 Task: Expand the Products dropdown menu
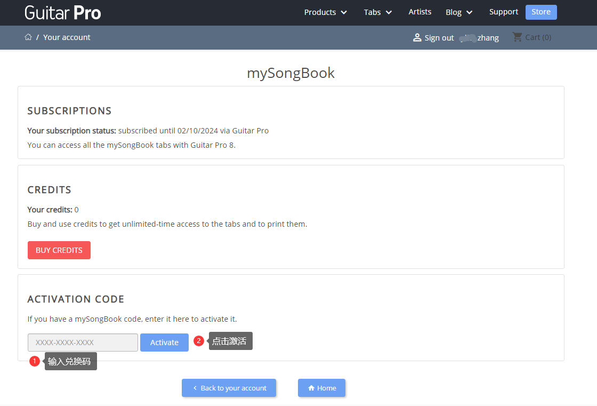325,12
